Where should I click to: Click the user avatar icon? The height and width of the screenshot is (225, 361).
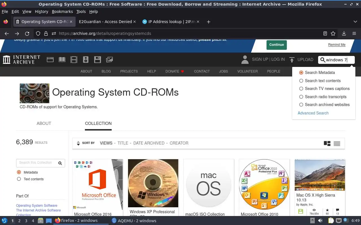pos(245,60)
